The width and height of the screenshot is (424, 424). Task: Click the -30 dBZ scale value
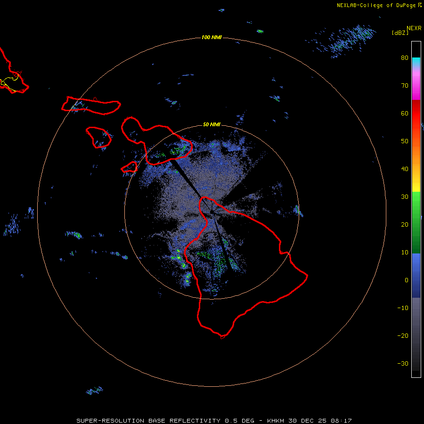coord(403,363)
